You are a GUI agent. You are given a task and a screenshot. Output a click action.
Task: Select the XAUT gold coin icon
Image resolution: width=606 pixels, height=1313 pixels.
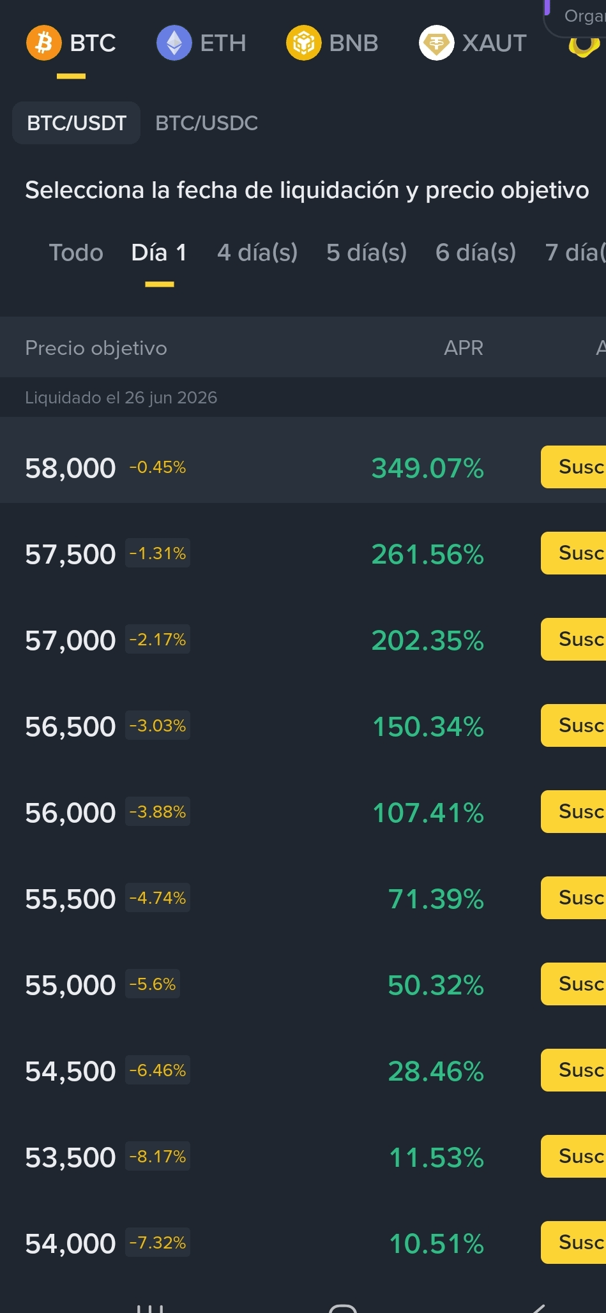click(x=436, y=43)
